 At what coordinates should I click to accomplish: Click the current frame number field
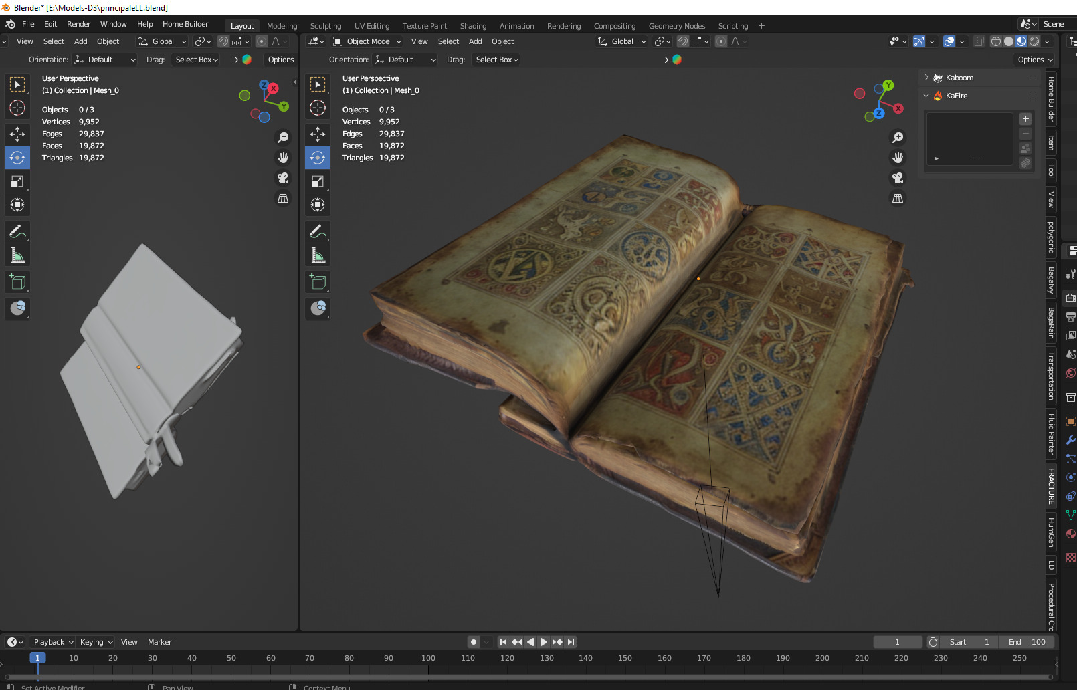point(897,642)
